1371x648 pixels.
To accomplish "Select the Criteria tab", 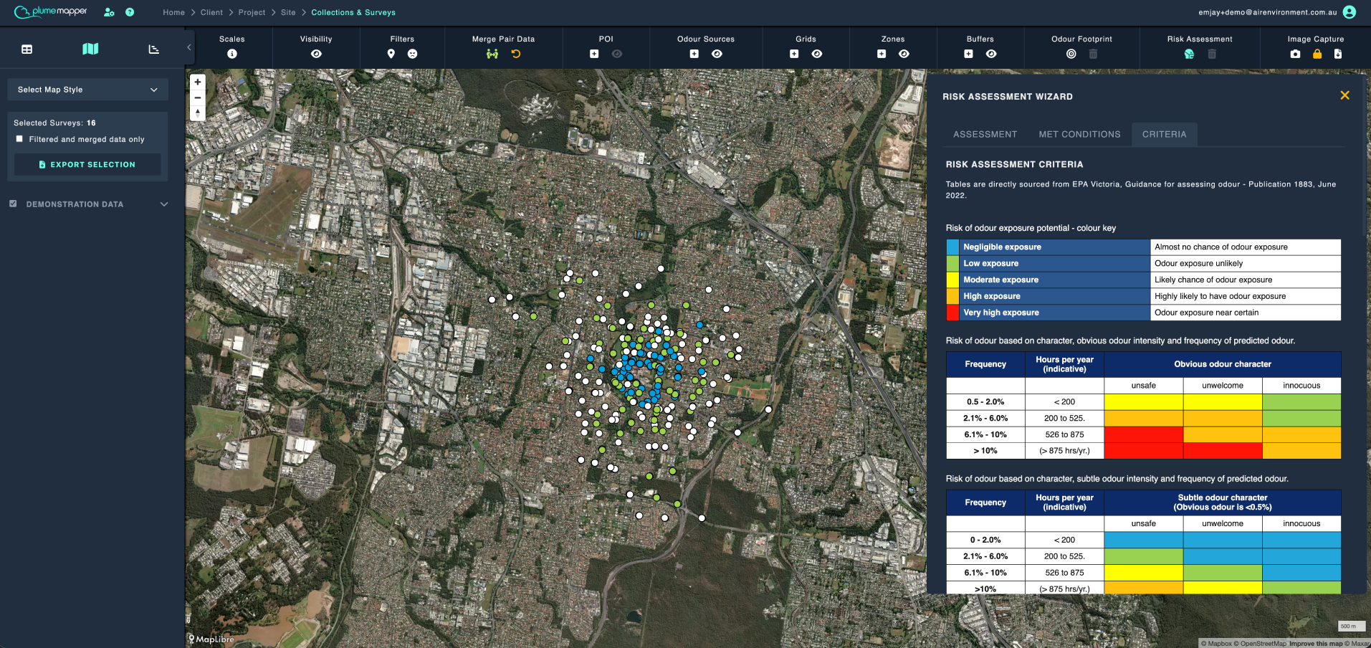I will click(x=1164, y=134).
